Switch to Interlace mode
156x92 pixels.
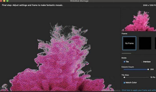point(142,62)
